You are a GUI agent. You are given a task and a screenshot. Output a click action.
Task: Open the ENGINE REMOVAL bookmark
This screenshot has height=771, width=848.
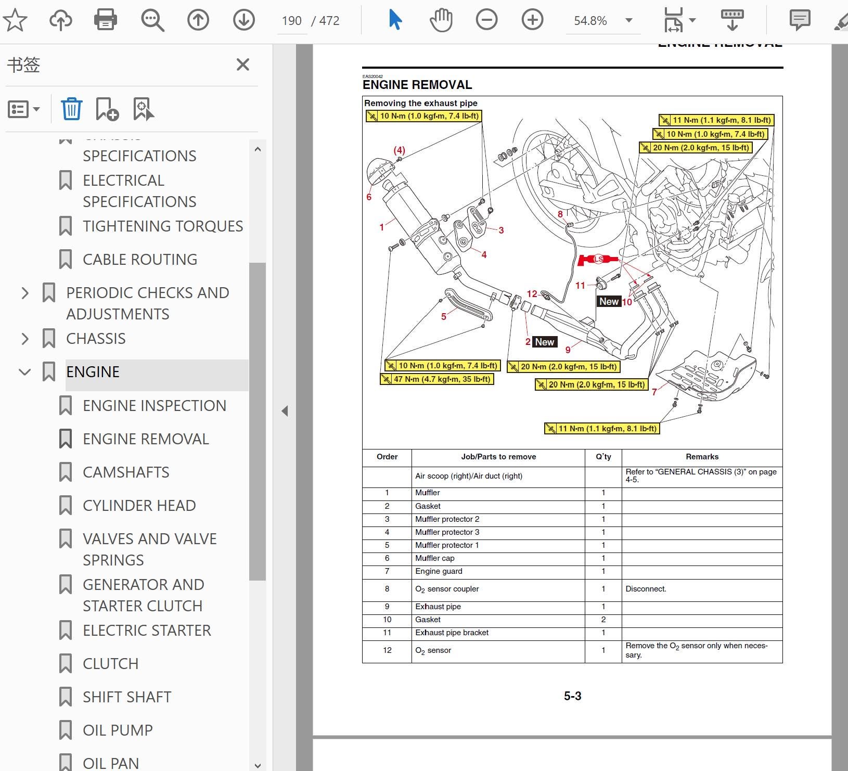(x=146, y=439)
